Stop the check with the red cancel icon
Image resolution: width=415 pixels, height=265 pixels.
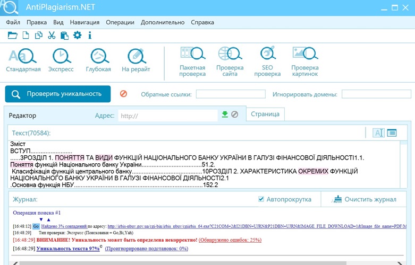(x=123, y=94)
